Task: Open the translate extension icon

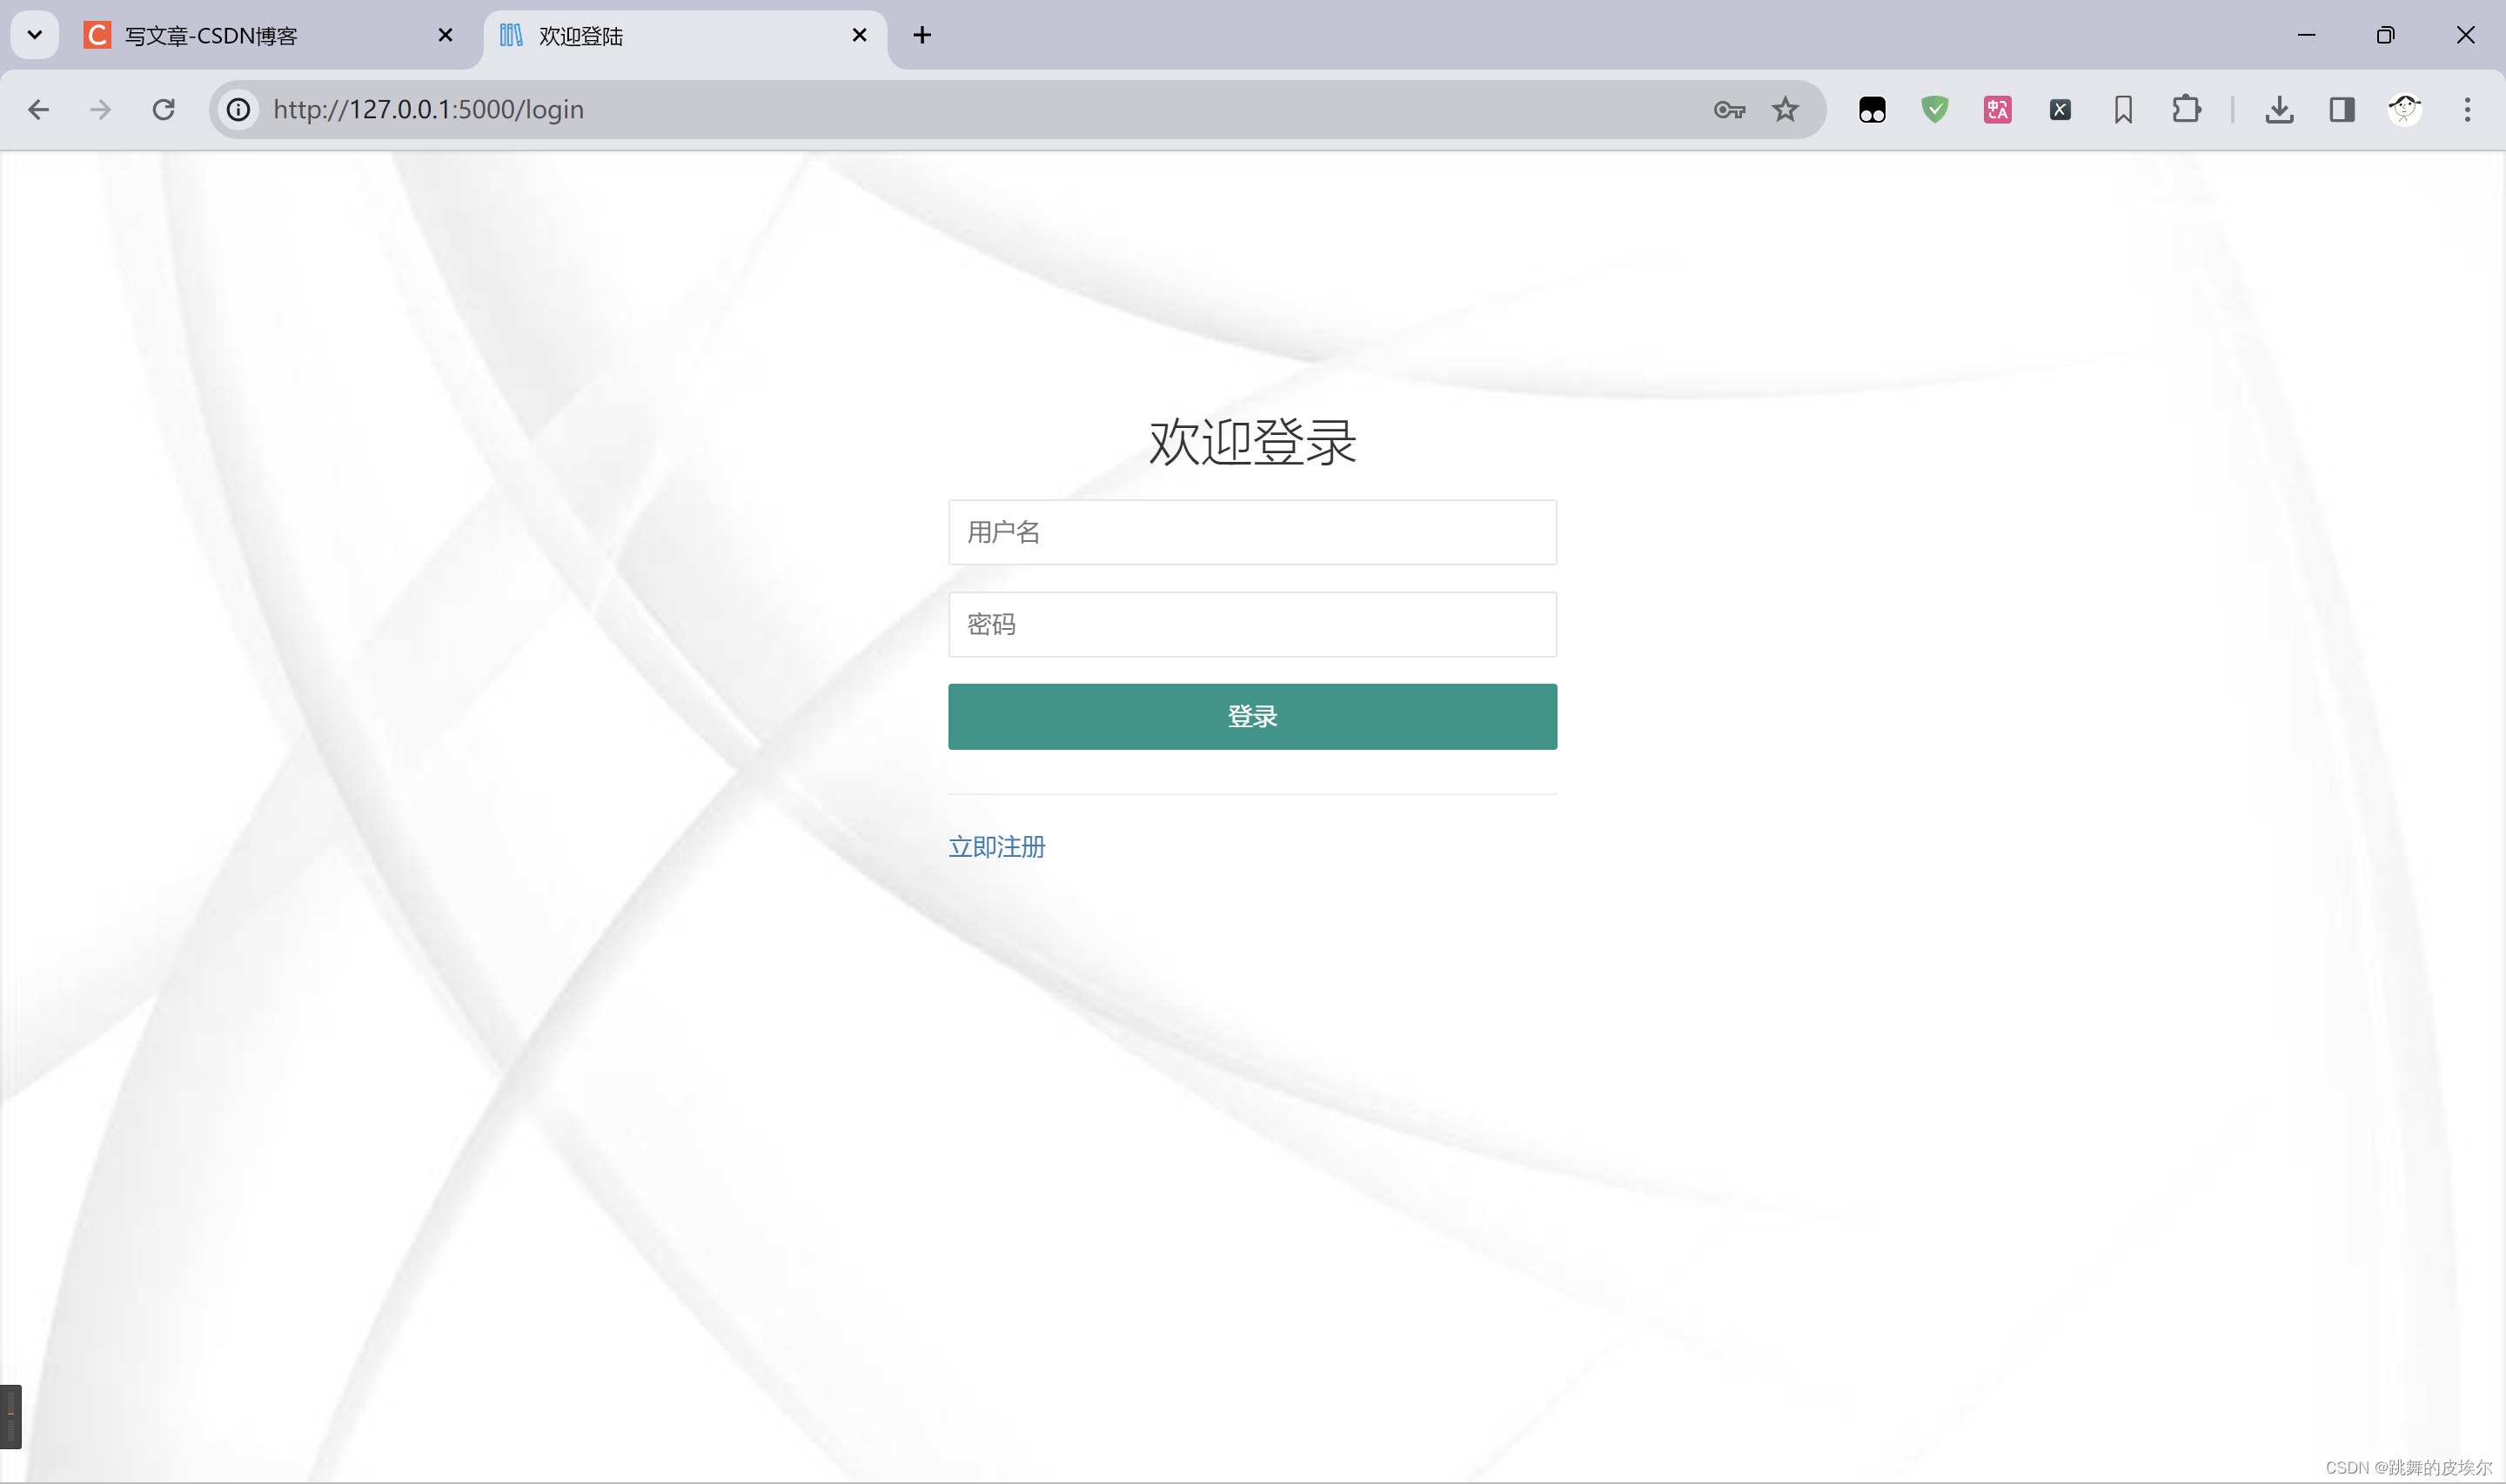Action: 1997,109
